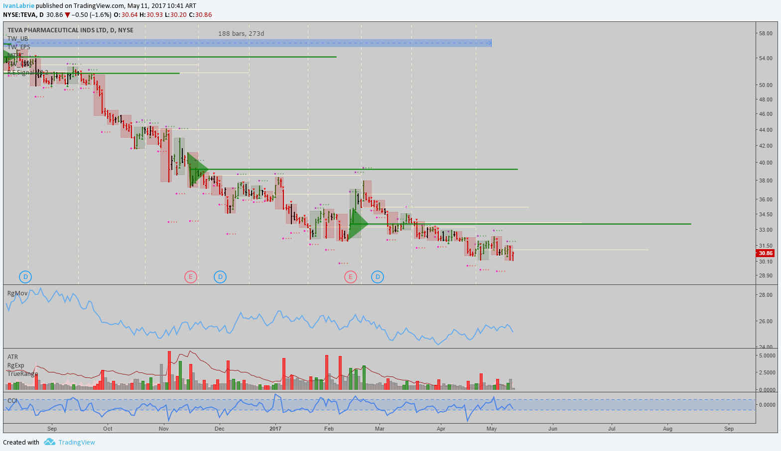Click the close value C:30.86
Viewport: 781px width, 451px height.
(x=201, y=15)
